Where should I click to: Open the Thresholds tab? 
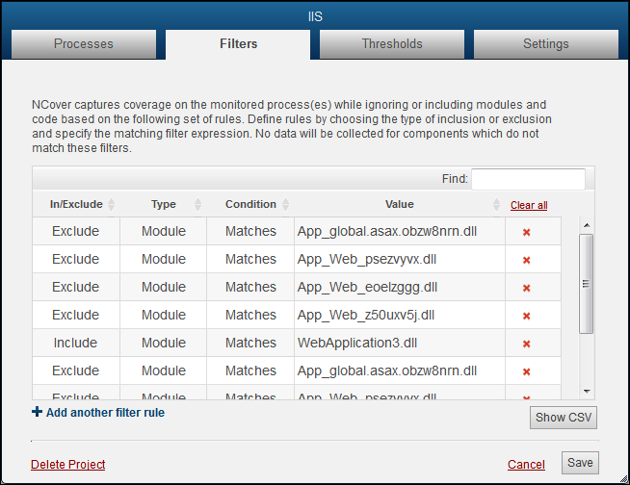[392, 43]
